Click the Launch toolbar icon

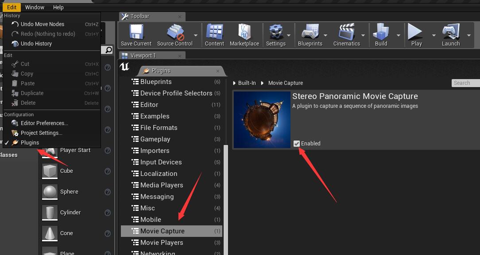tap(451, 32)
